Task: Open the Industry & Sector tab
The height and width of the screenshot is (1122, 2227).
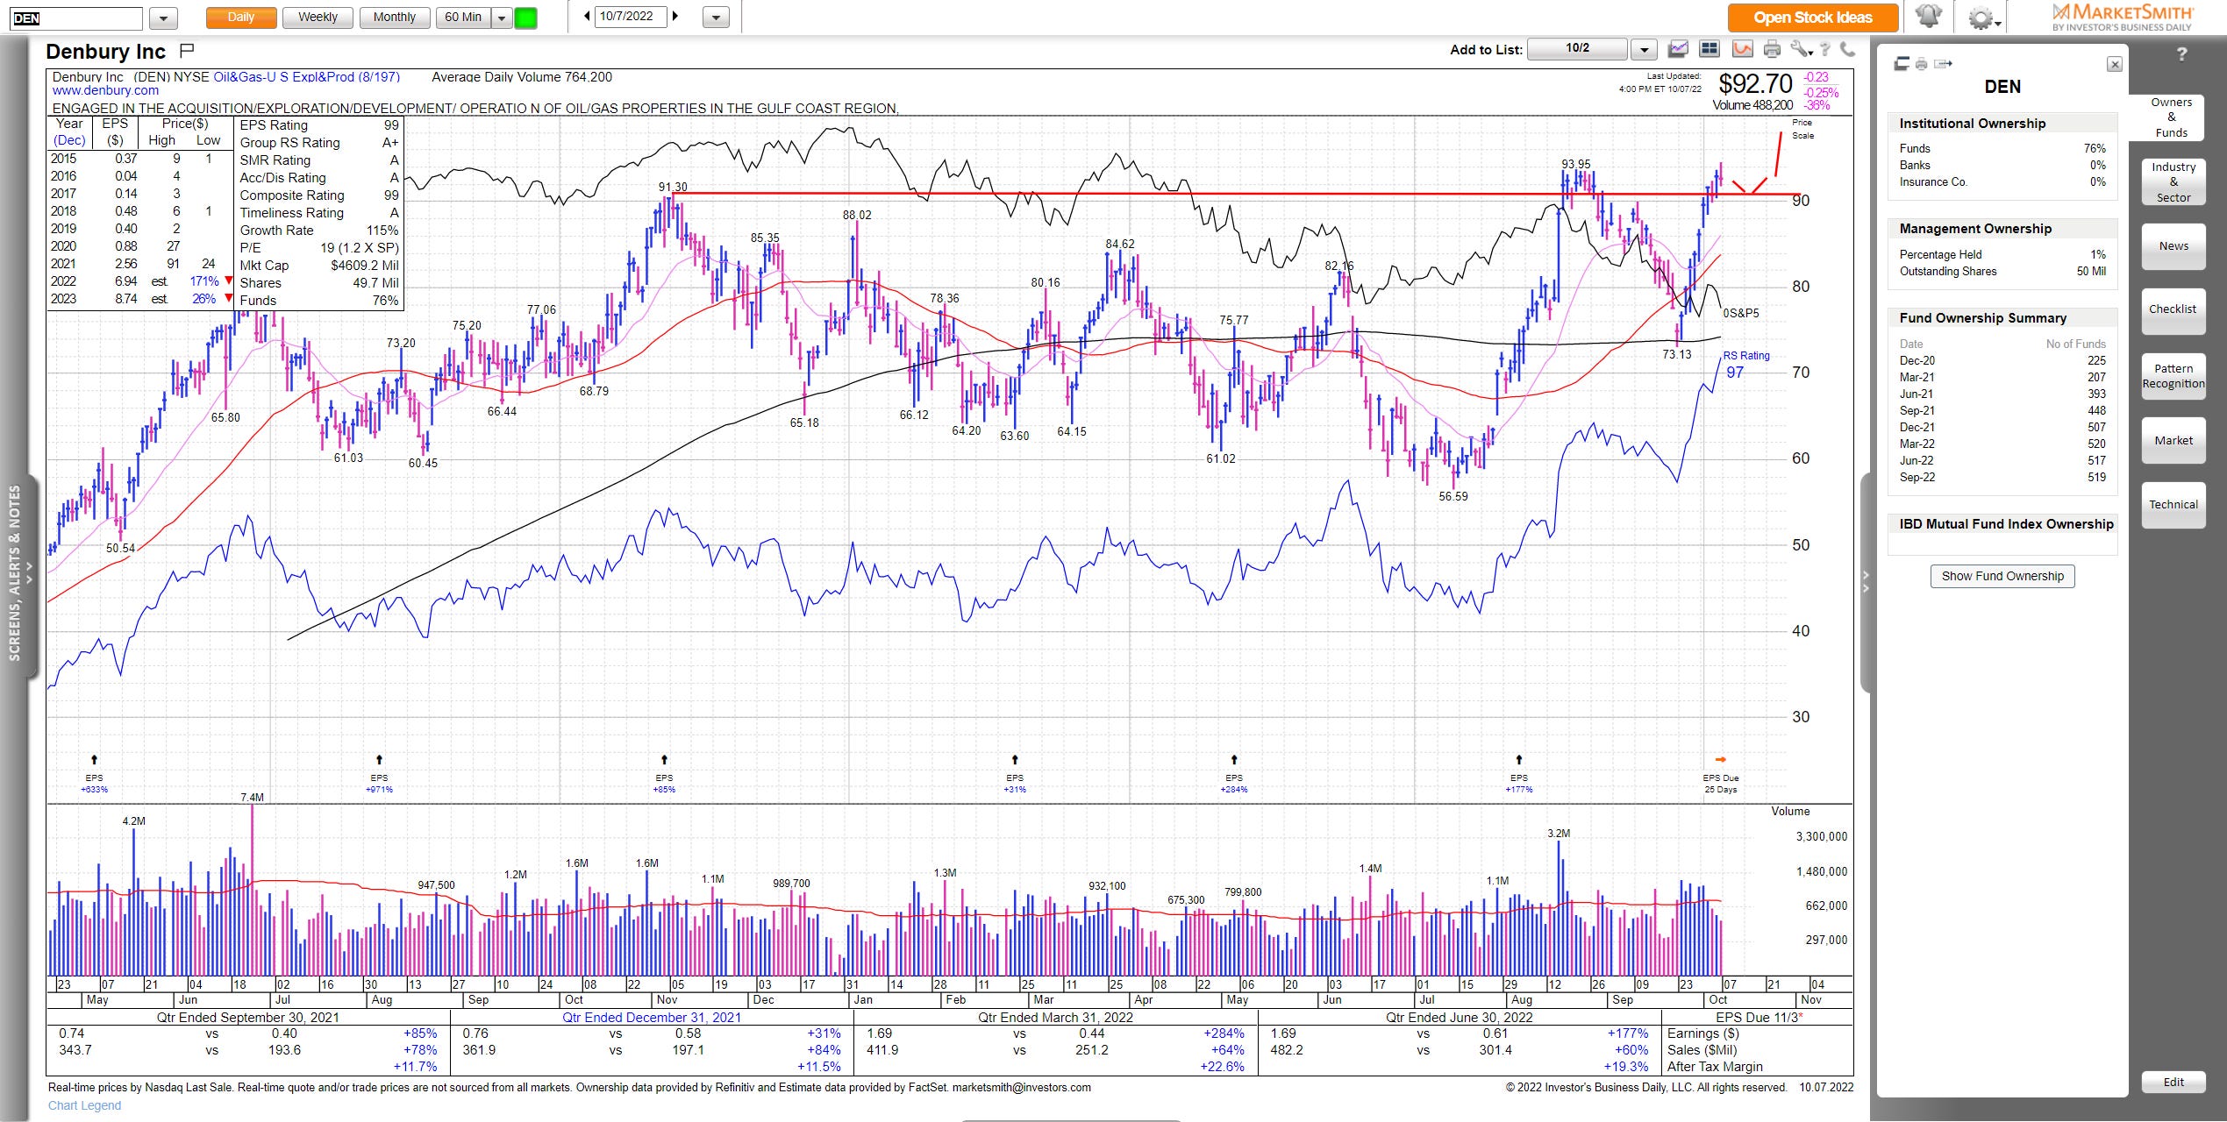Action: (2173, 182)
